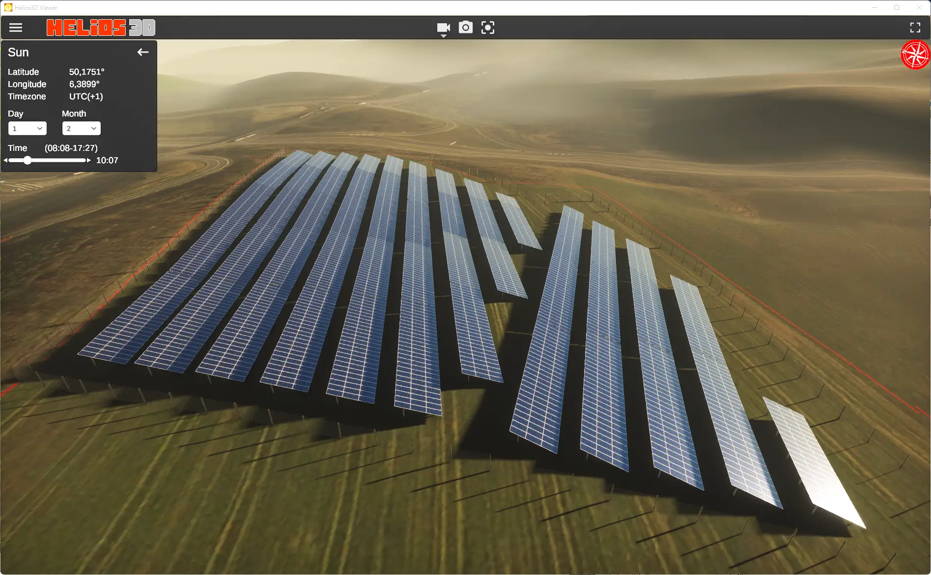The height and width of the screenshot is (575, 931).
Task: Step the time back with the left slider arrow
Action: [5, 160]
